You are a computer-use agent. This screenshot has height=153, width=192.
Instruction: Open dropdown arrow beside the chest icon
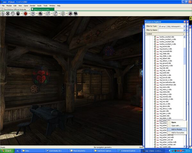pyautogui.click(x=44, y=14)
